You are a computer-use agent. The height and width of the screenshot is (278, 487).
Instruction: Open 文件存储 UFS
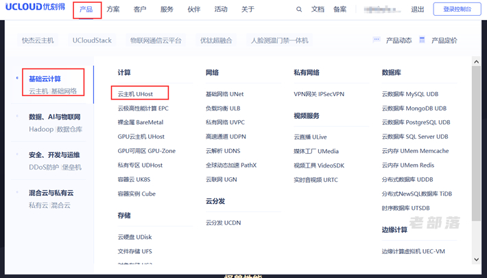point(134,251)
